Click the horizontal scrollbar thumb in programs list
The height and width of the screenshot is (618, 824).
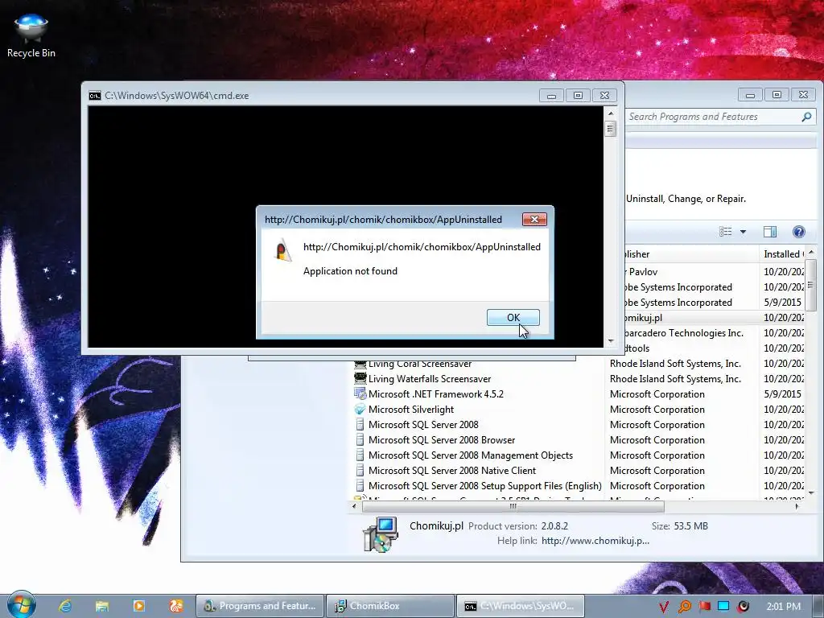click(513, 507)
